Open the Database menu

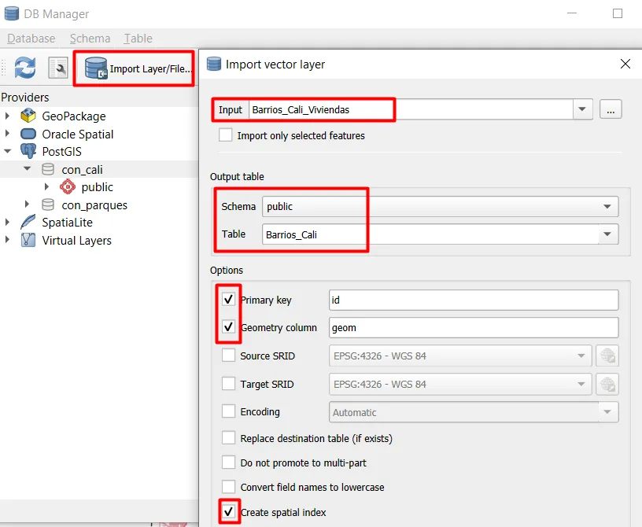coord(31,39)
